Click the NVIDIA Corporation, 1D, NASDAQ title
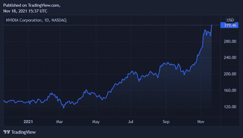Image resolution: width=243 pixels, height=138 pixels. click(x=36, y=20)
